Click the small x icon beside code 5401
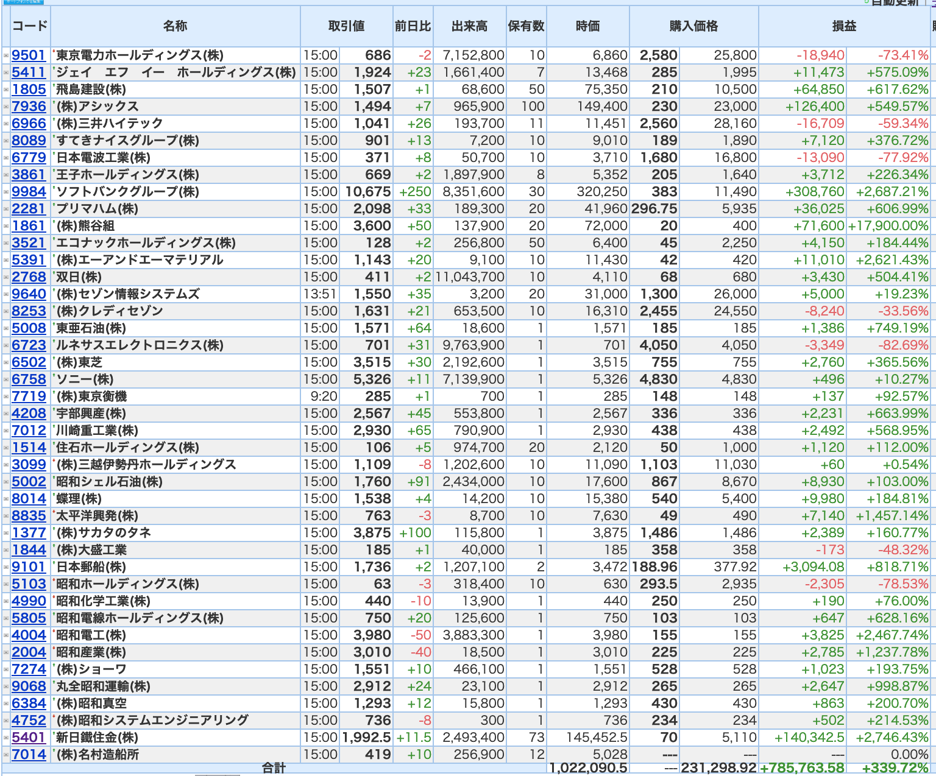Screen dimensions: 936x776 (x=6, y=738)
